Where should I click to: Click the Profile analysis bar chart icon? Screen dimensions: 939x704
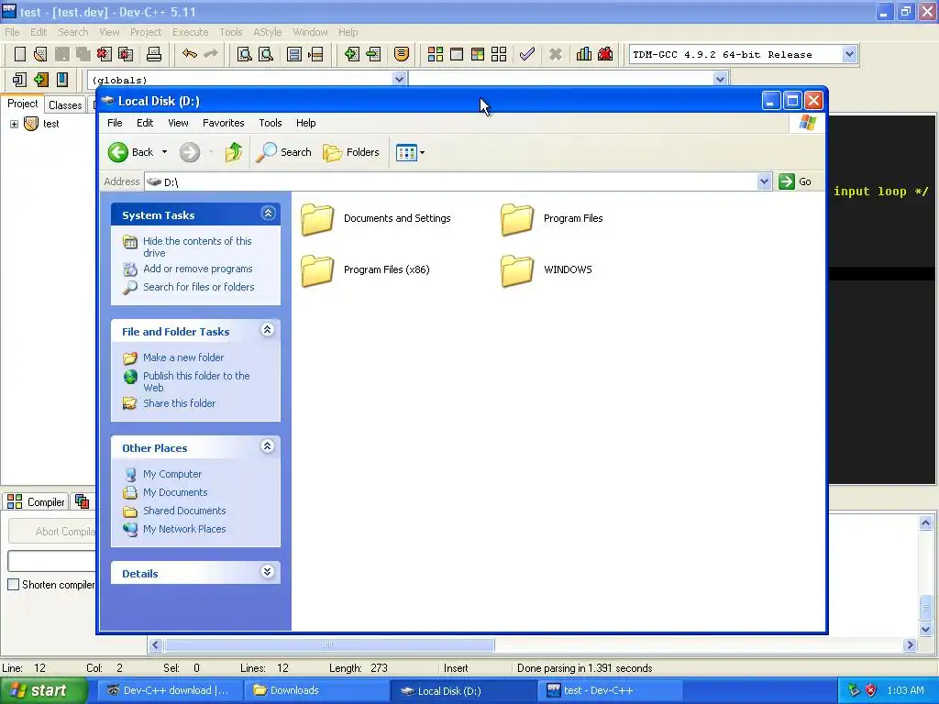(584, 54)
